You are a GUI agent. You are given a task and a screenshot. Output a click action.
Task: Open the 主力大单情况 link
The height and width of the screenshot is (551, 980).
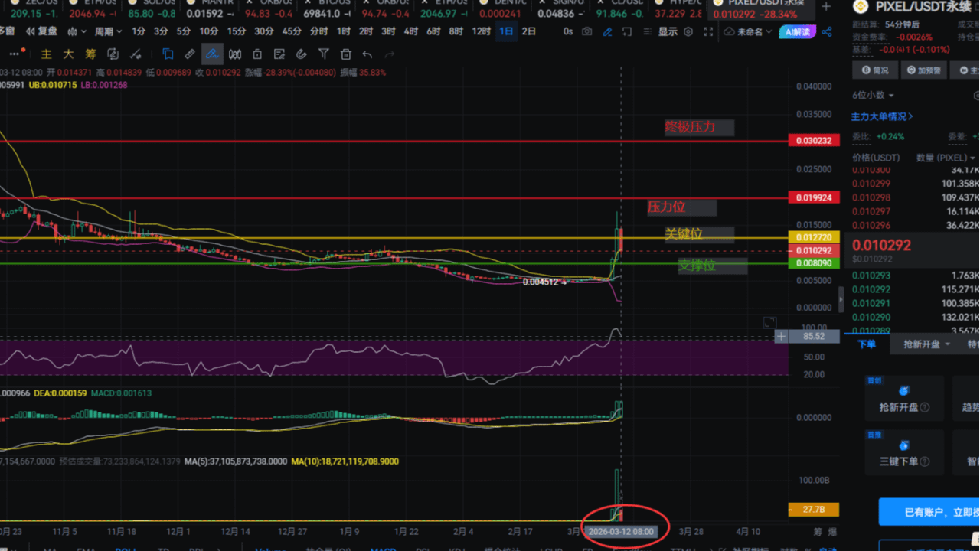[882, 116]
